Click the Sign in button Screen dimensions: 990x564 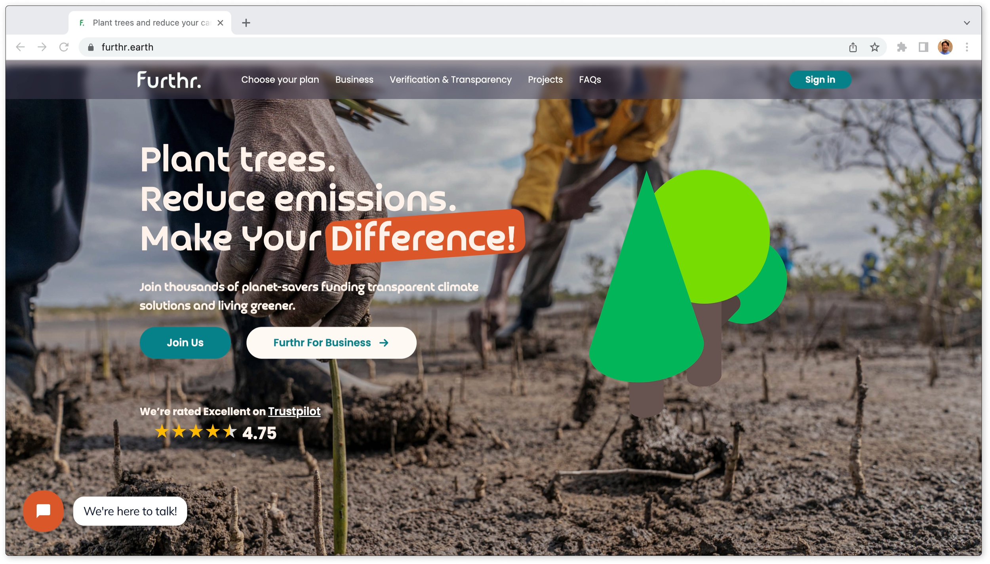(820, 80)
